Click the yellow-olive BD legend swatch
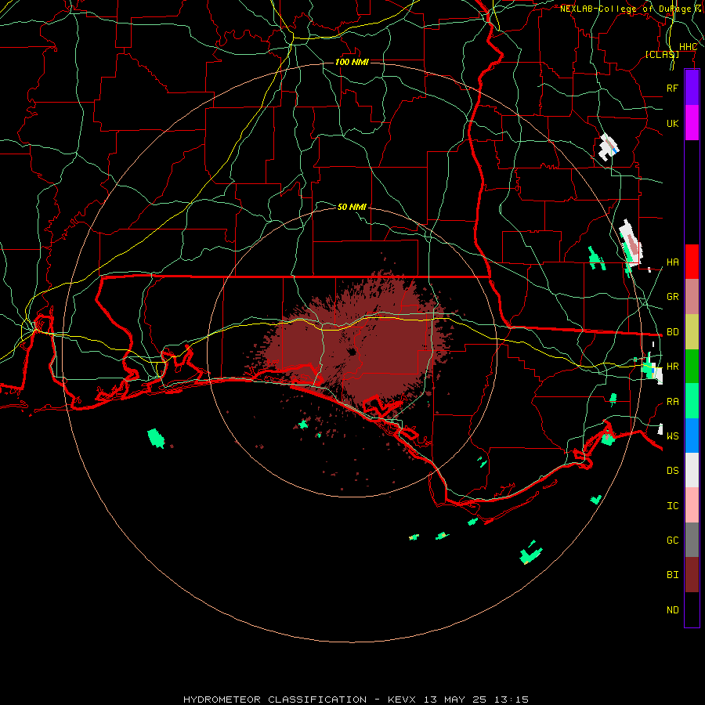 pos(692,331)
